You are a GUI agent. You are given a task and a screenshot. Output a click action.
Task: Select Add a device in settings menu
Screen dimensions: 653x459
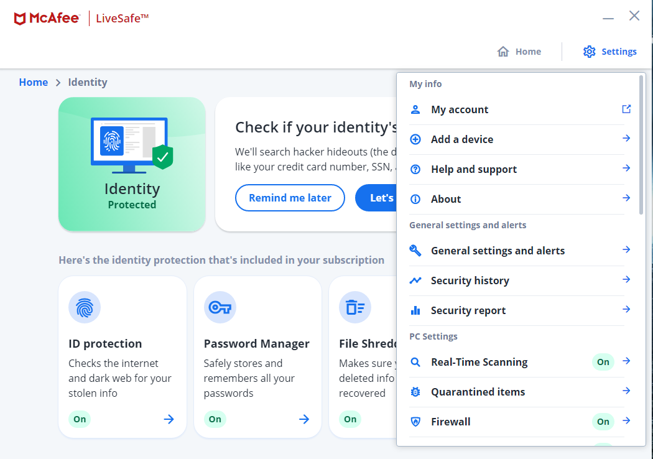click(x=520, y=139)
